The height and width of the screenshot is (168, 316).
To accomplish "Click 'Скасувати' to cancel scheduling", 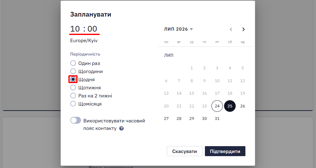I will (185, 151).
